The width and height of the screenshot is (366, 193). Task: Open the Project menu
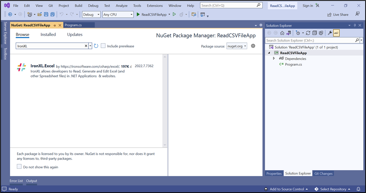click(x=64, y=5)
